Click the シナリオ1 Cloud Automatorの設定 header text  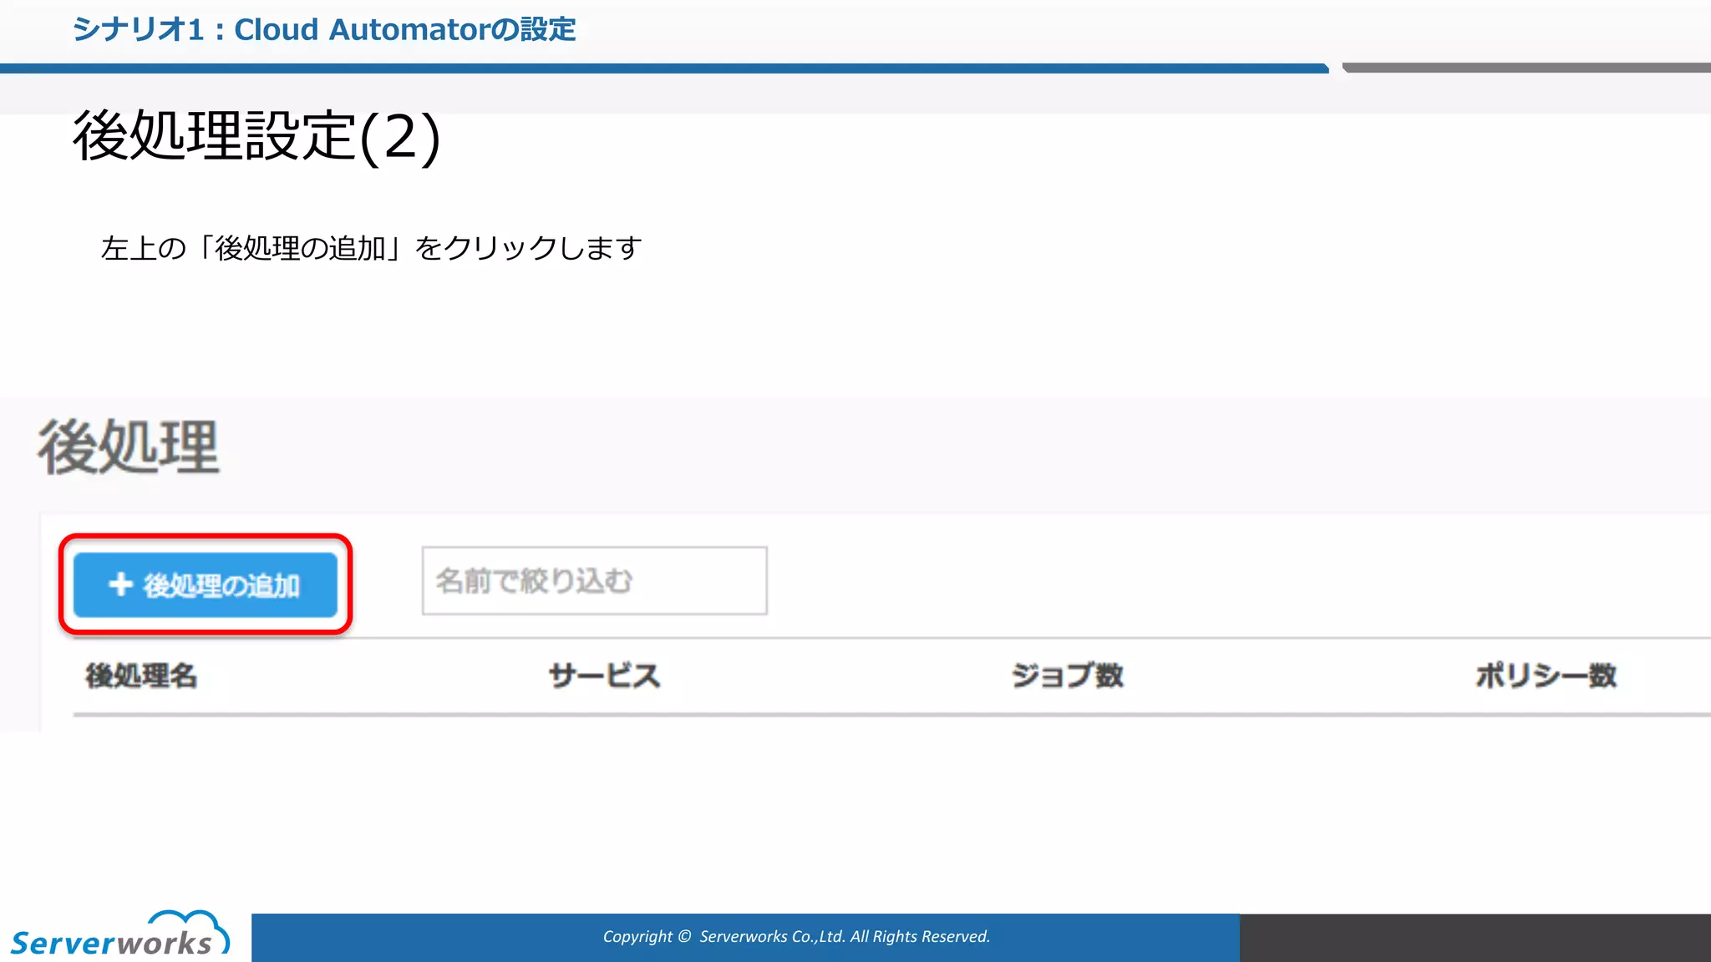[324, 29]
